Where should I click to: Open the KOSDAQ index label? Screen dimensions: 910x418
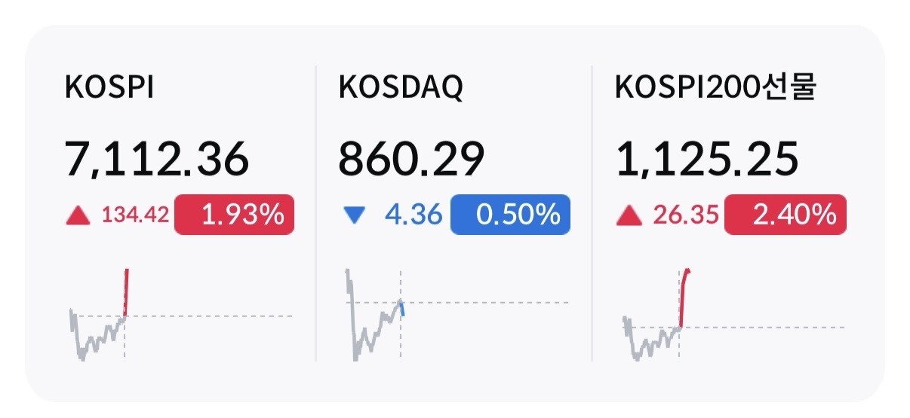point(401,88)
